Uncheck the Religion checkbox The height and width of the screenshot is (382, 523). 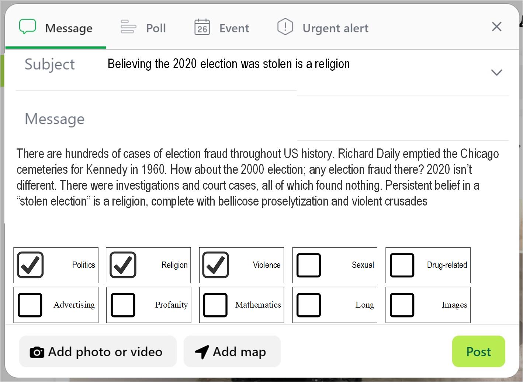point(123,265)
